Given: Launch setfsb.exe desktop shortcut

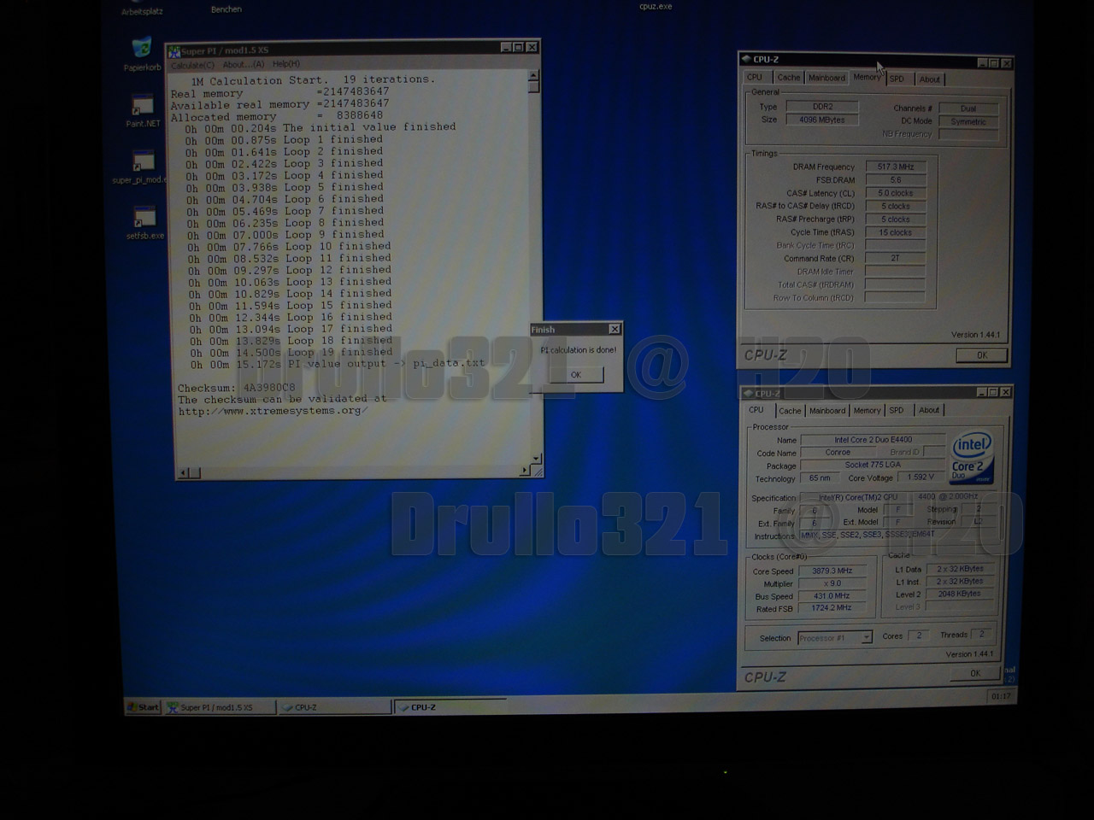Looking at the screenshot, I should (144, 222).
